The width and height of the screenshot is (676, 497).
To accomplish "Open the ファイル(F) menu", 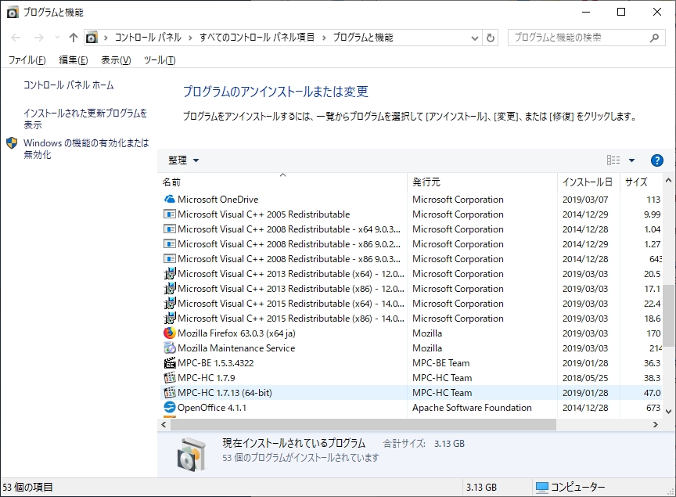I will 27,60.
